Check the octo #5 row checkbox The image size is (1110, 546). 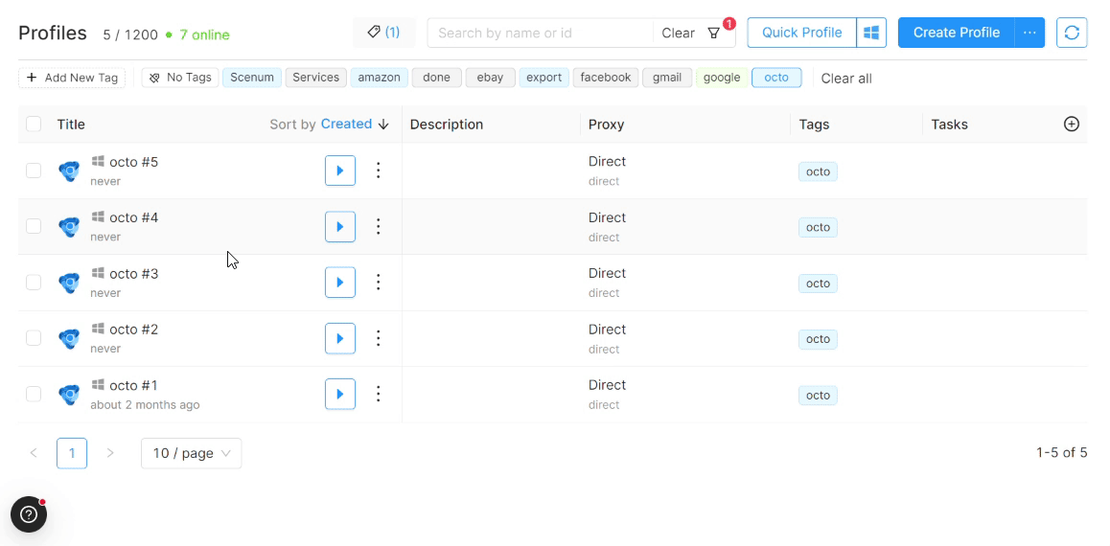34,171
